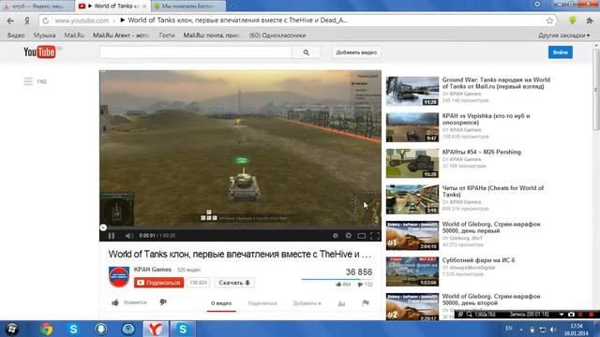Open the Одноклассники bookmark
This screenshot has width=600, height=337.
click(x=277, y=36)
